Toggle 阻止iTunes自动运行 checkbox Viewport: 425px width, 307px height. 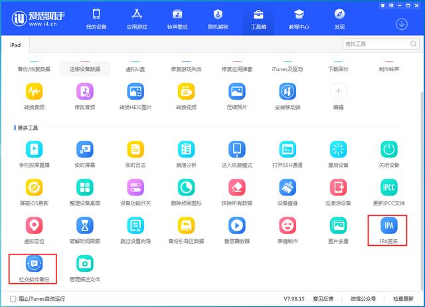coord(13,299)
